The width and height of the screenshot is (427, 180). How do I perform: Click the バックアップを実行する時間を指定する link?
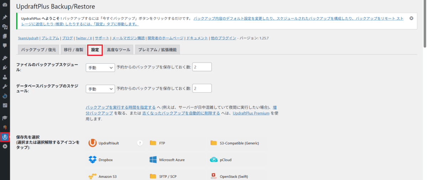(121, 107)
